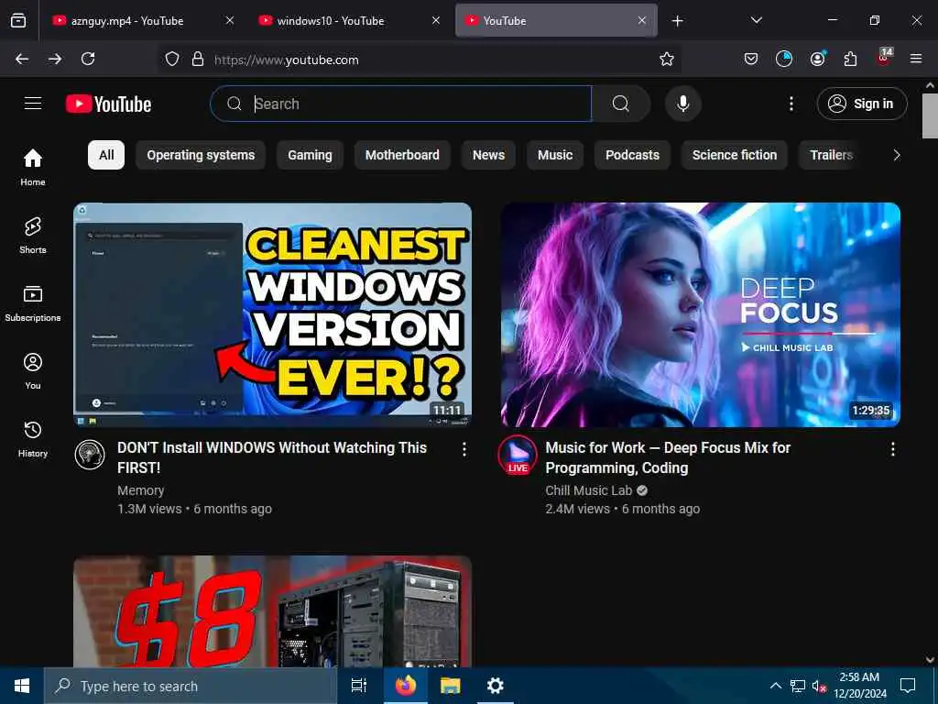Open Shorts from the sidebar
This screenshot has height=704, width=938.
tap(33, 236)
